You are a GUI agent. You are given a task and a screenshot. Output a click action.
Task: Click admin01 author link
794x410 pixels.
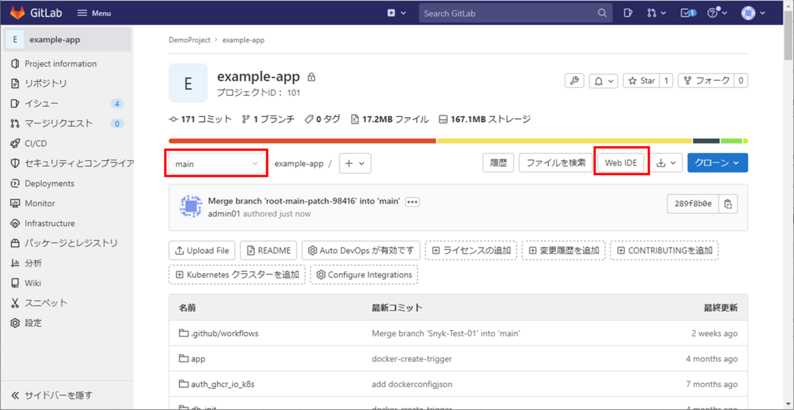[224, 214]
